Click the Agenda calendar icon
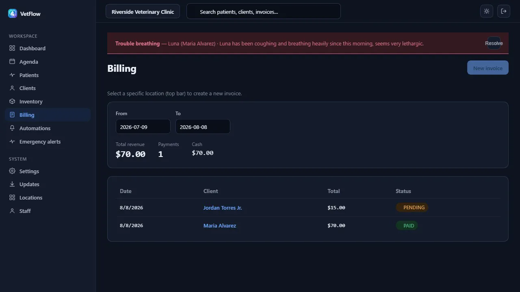 (x=12, y=62)
